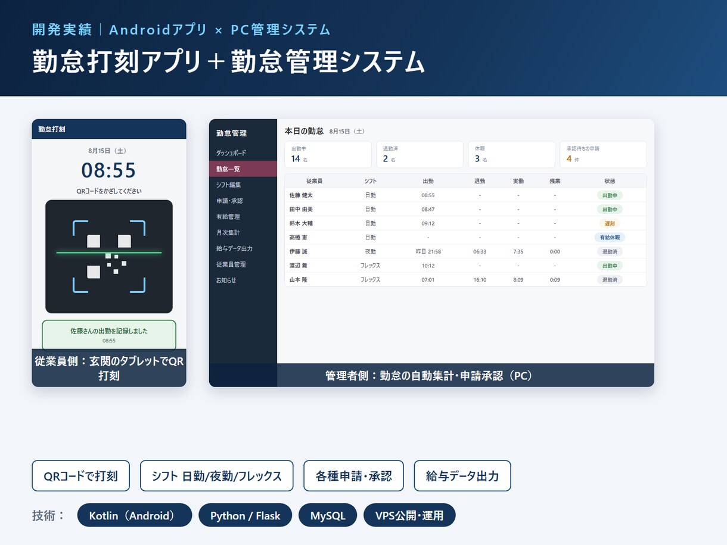Click the Kotlin（Android）tech pill
This screenshot has width=727, height=545.
click(x=135, y=515)
